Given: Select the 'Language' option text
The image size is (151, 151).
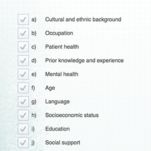Looking at the screenshot, I should [x=57, y=102].
